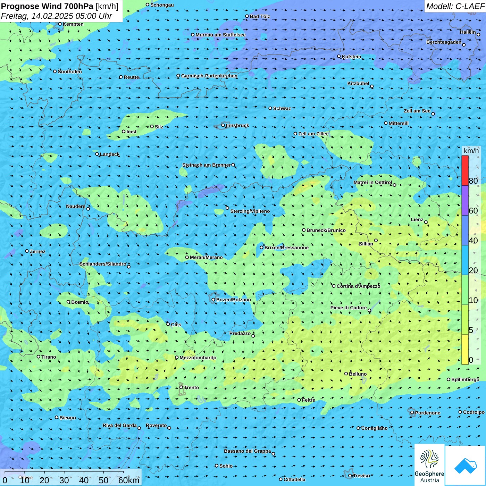Click the Treviso city marker
This screenshot has width=486, height=486.
350,476
